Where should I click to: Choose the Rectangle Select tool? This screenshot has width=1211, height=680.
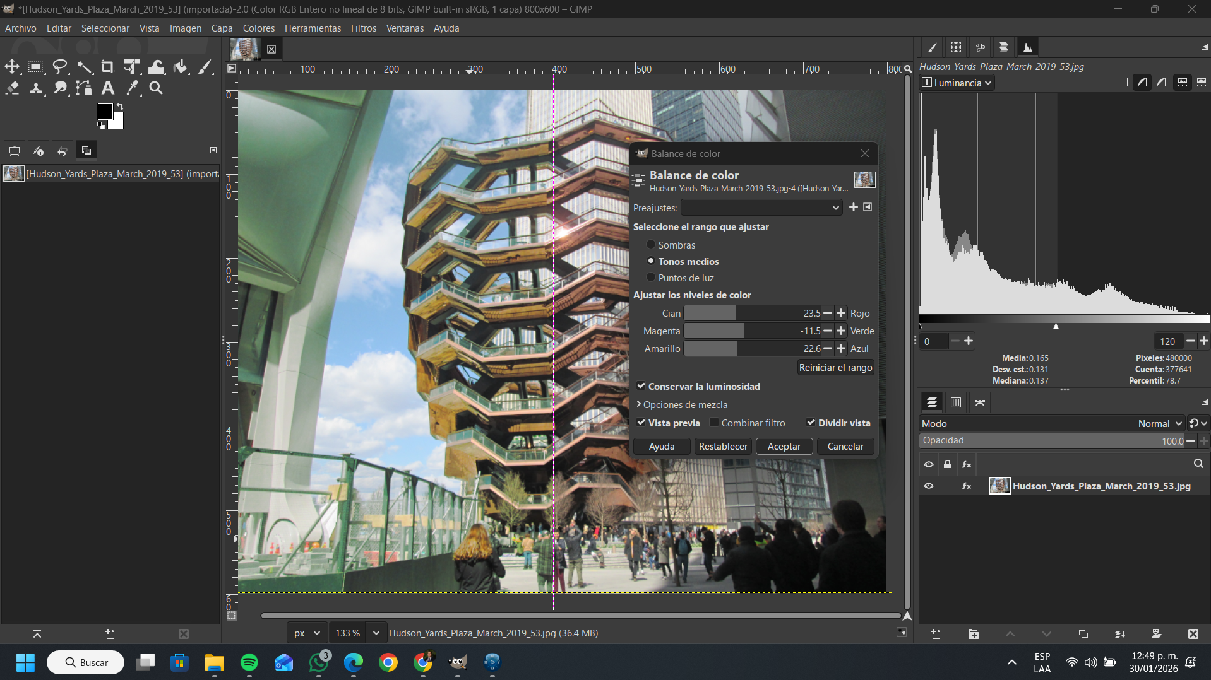pyautogui.click(x=36, y=67)
